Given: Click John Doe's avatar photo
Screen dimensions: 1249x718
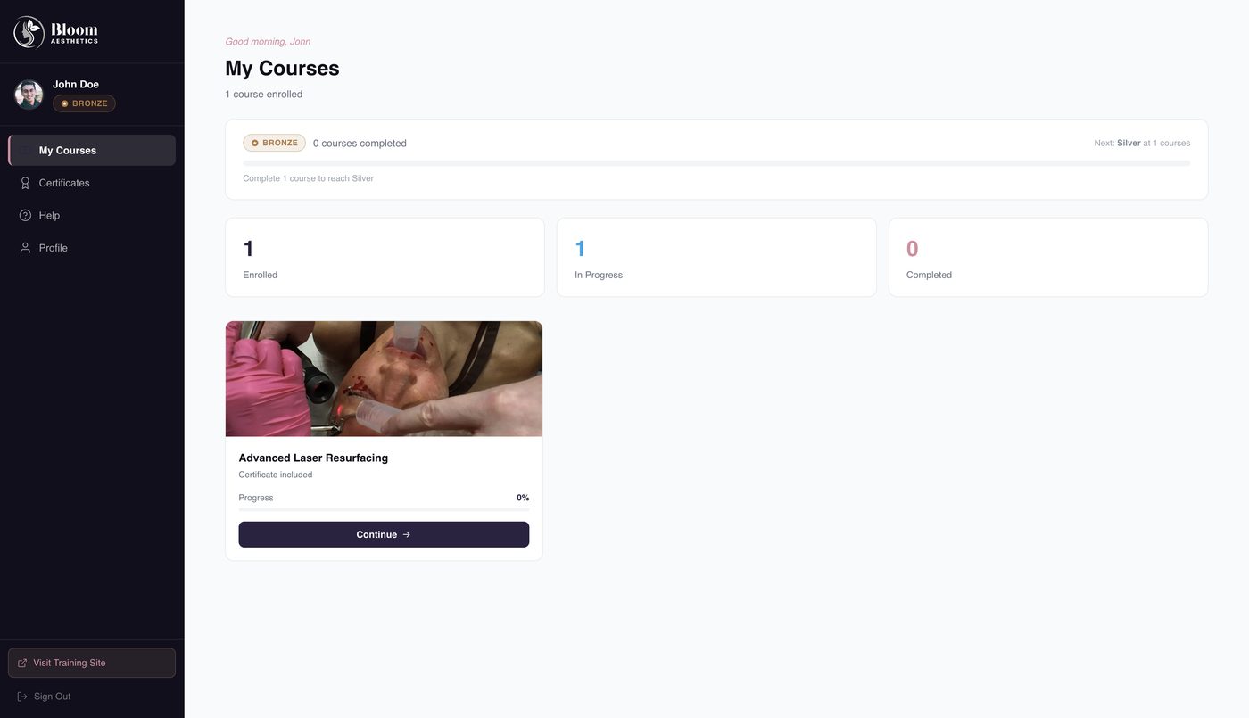Looking at the screenshot, I should tap(29, 95).
